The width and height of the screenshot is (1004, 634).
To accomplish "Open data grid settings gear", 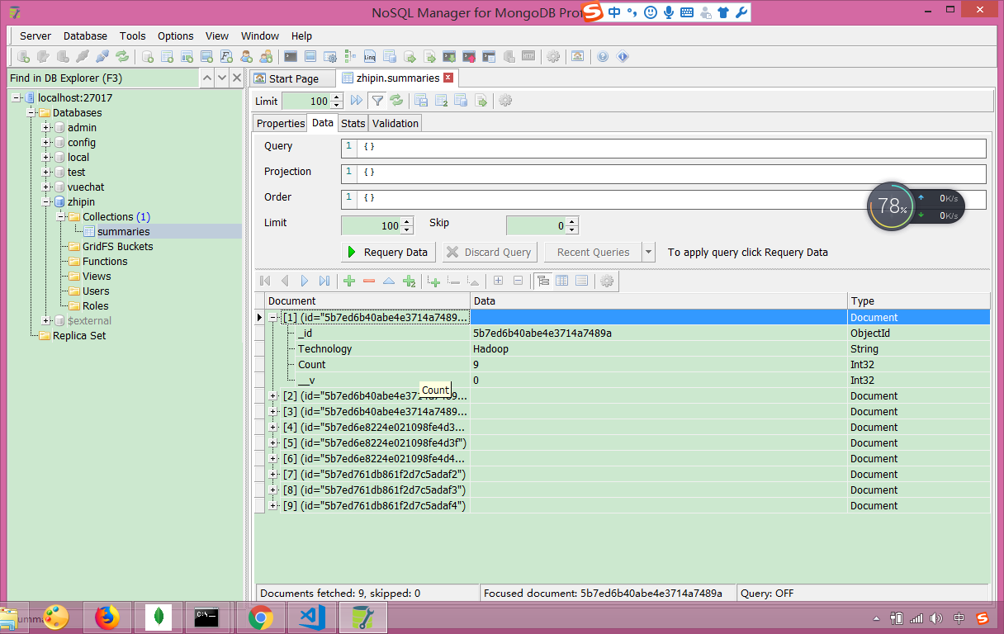I will coord(607,282).
